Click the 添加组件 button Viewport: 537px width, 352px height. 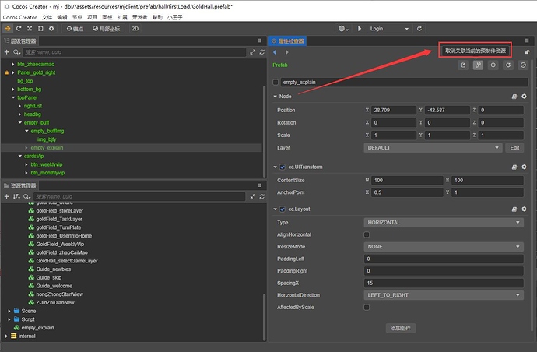401,328
